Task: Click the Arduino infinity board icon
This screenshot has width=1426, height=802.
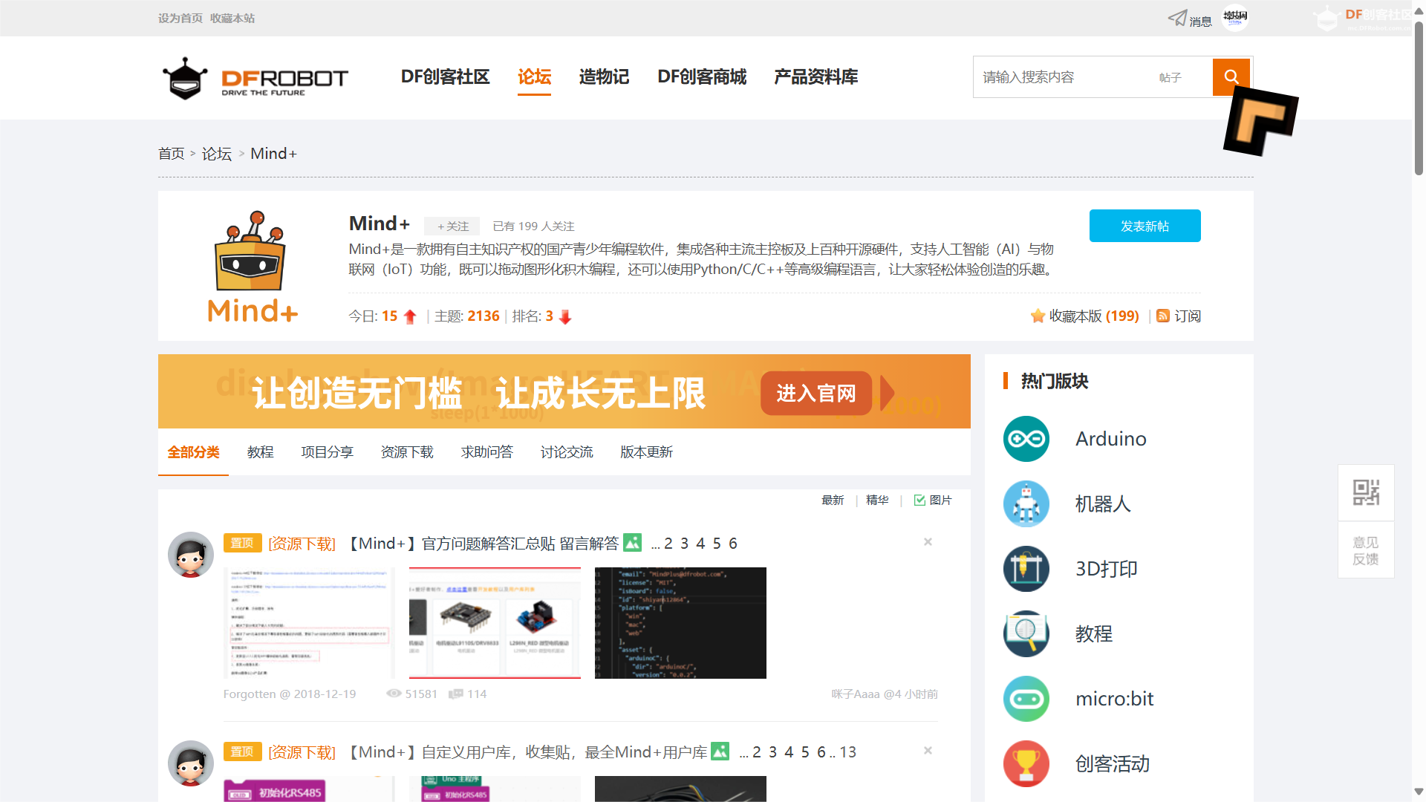Action: pos(1026,439)
